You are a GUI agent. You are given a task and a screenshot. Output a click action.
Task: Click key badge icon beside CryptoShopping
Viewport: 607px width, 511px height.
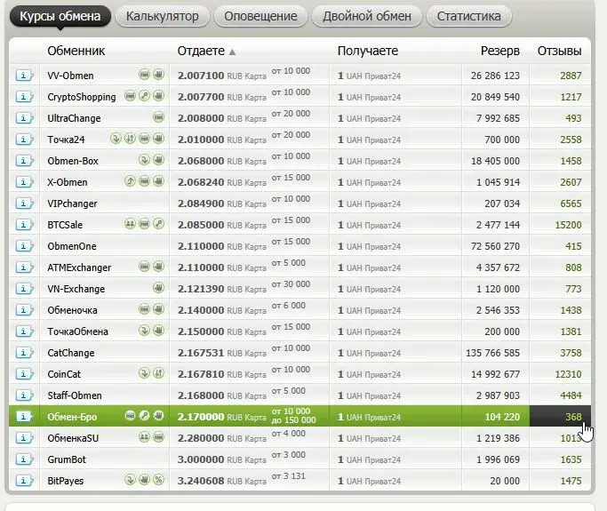pos(144,96)
